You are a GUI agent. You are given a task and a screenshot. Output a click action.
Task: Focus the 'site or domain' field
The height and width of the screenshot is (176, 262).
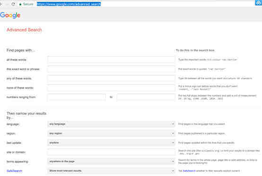point(111,152)
